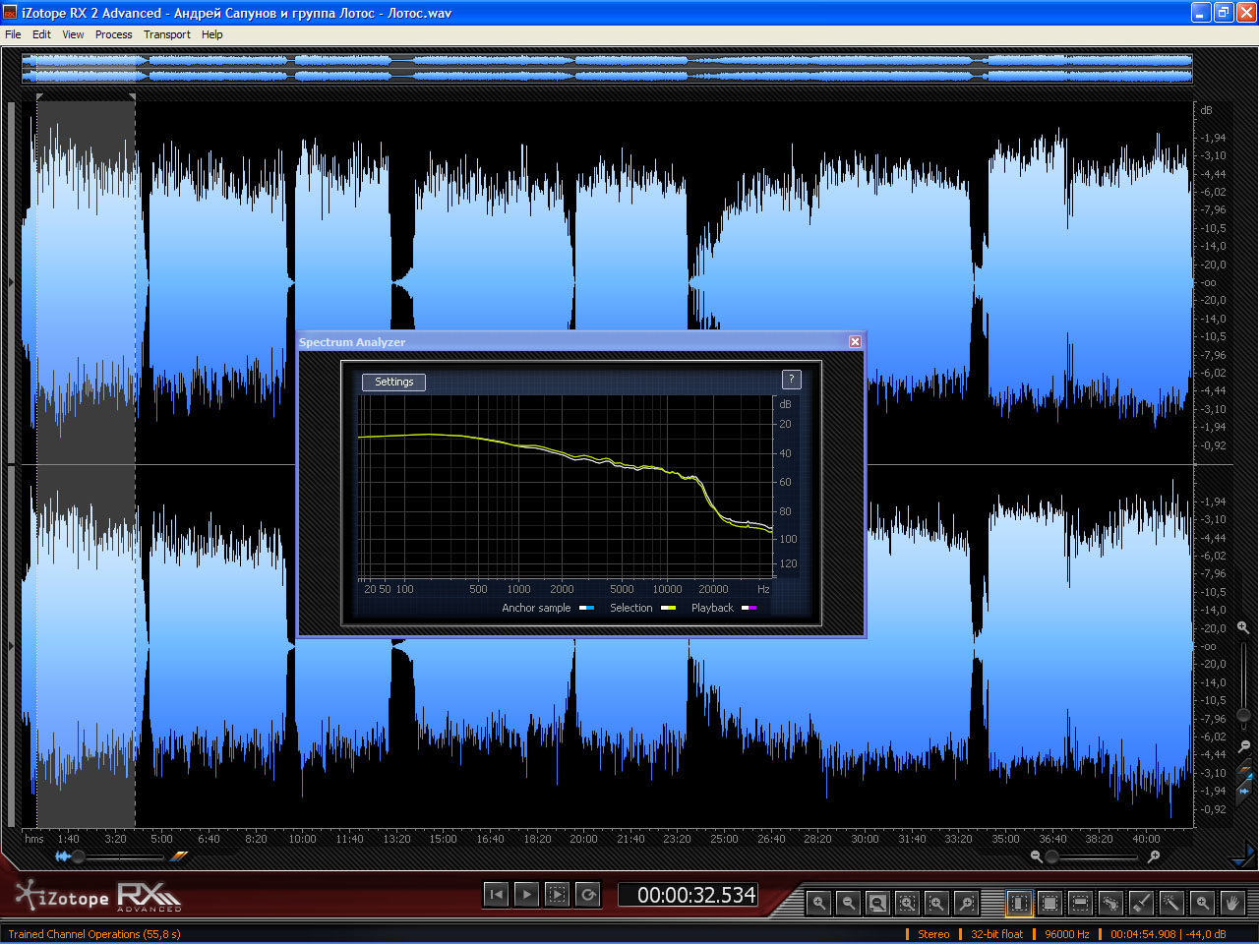Click the application icon in title bar
The width and height of the screenshot is (1259, 944).
[x=10, y=13]
